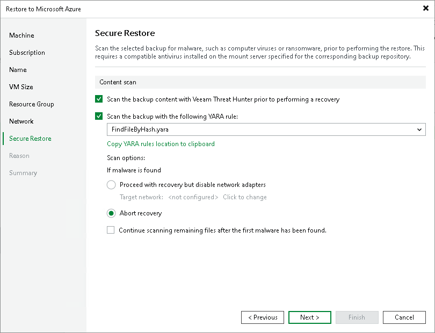Click the Next button

[310, 317]
